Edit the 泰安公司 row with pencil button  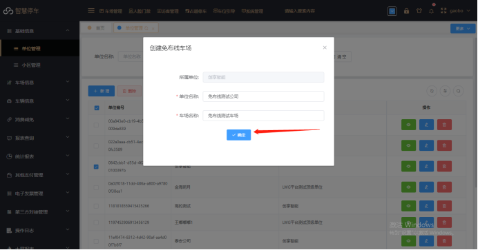click(x=426, y=241)
